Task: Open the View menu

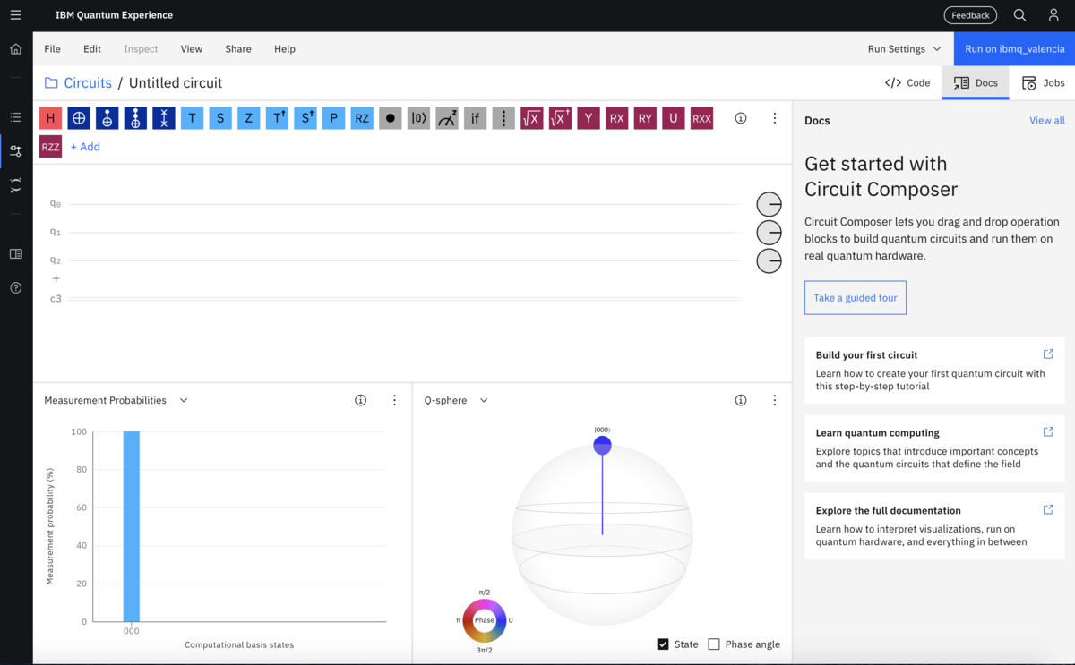Action: tap(192, 49)
